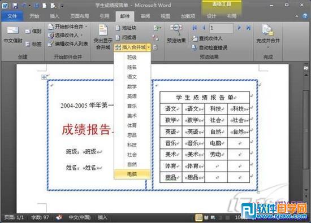The height and width of the screenshot is (223, 311).
Task: Click the table move handle
Action: click(x=44, y=77)
